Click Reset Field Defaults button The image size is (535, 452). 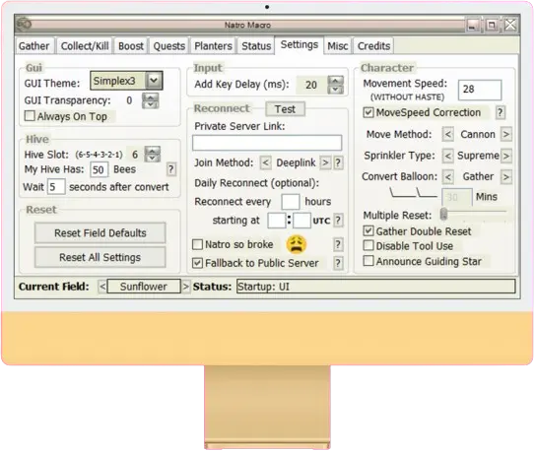coord(100,233)
